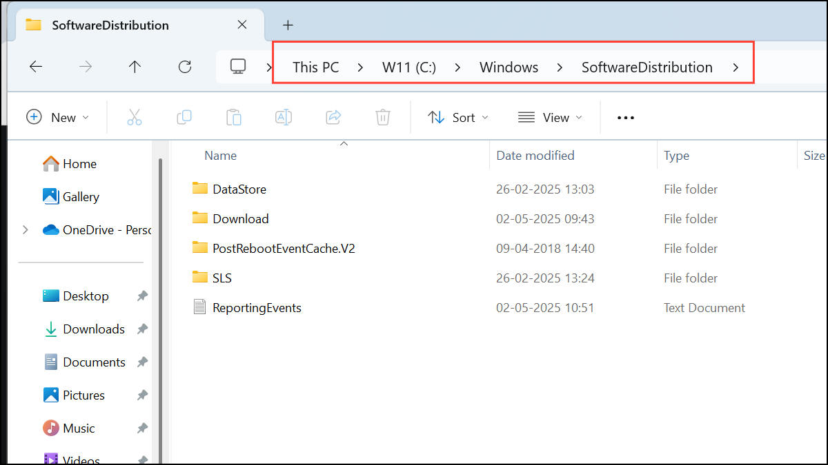Open the See more three-dots menu
The height and width of the screenshot is (465, 828).
[x=626, y=118]
